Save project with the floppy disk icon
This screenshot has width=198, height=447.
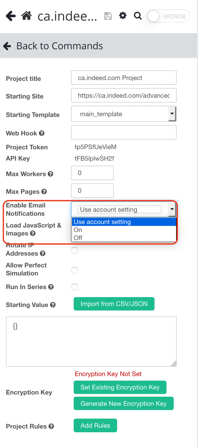(x=108, y=16)
